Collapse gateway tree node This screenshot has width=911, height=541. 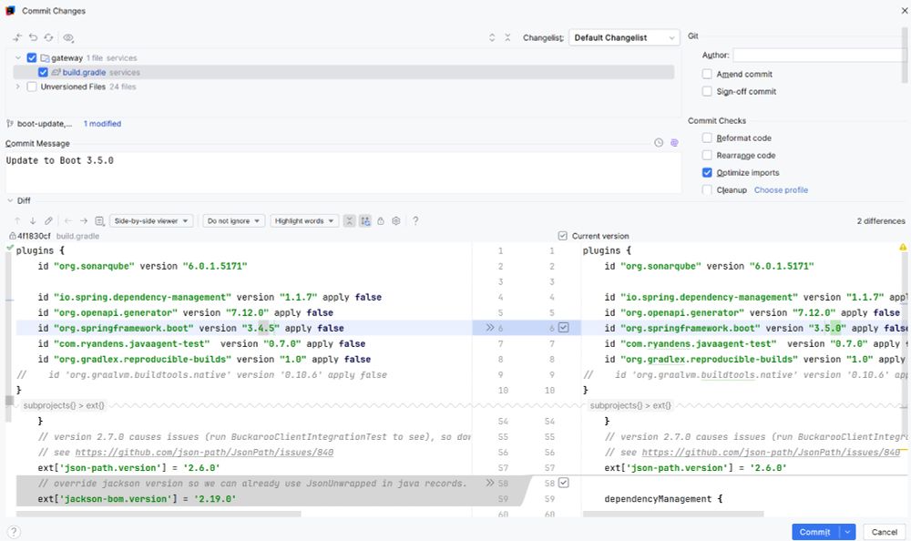pyautogui.click(x=18, y=57)
